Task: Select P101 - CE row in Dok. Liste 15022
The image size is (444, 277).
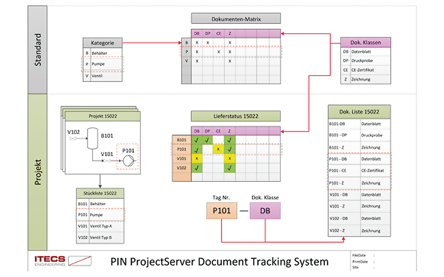Action: 359,171
